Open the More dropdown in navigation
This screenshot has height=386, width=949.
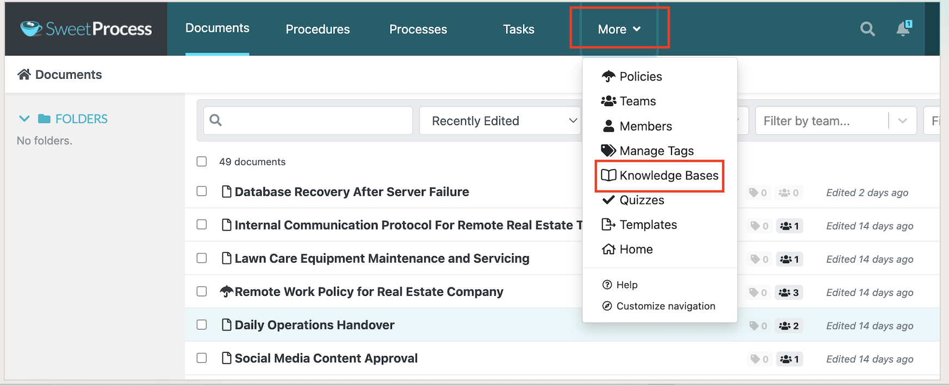click(x=619, y=29)
